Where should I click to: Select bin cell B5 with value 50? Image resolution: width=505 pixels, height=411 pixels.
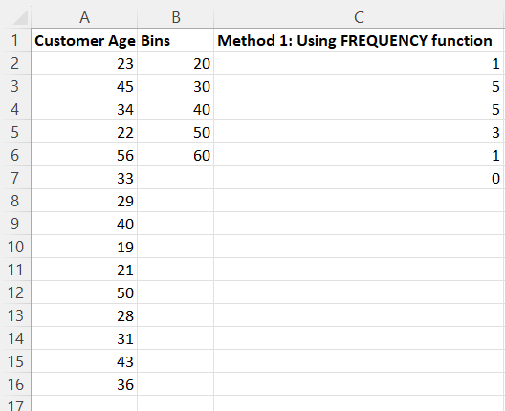coord(176,132)
